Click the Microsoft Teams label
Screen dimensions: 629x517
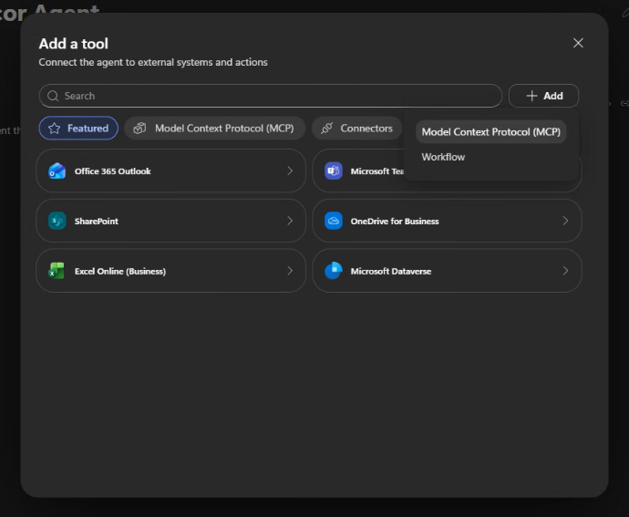click(377, 171)
